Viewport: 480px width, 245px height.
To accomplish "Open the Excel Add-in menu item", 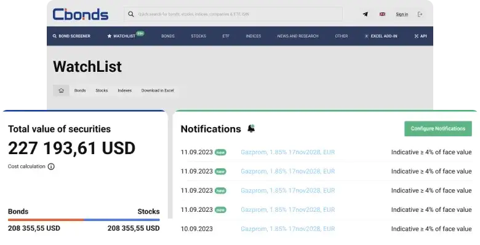I will coord(381,36).
